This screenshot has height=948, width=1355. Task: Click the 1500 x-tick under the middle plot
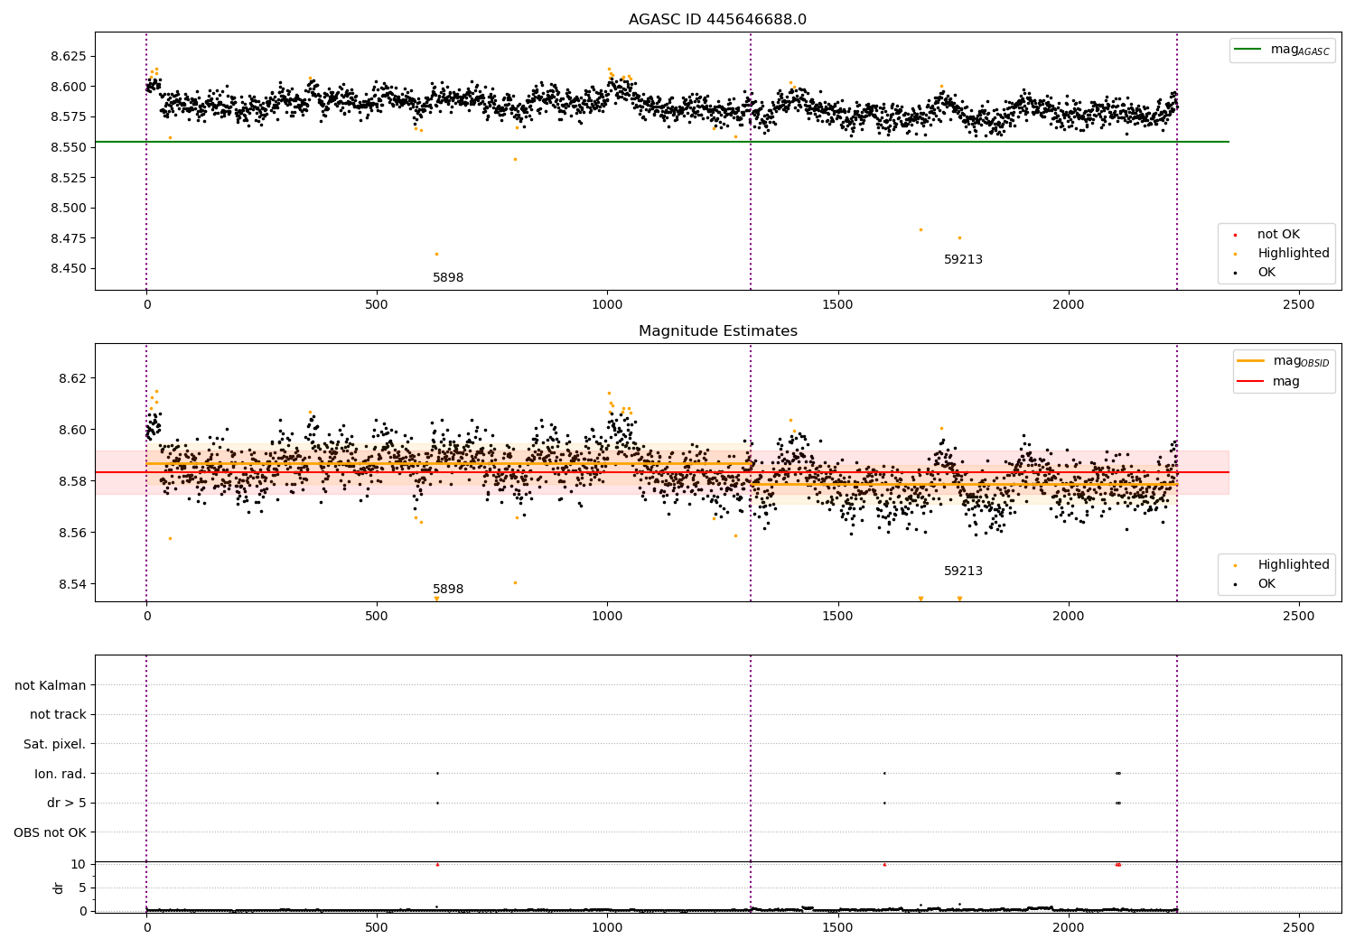pyautogui.click(x=837, y=617)
